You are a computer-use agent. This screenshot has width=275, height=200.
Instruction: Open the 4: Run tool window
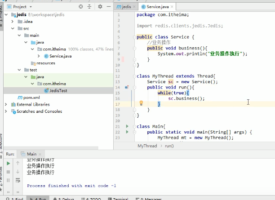click(38, 199)
